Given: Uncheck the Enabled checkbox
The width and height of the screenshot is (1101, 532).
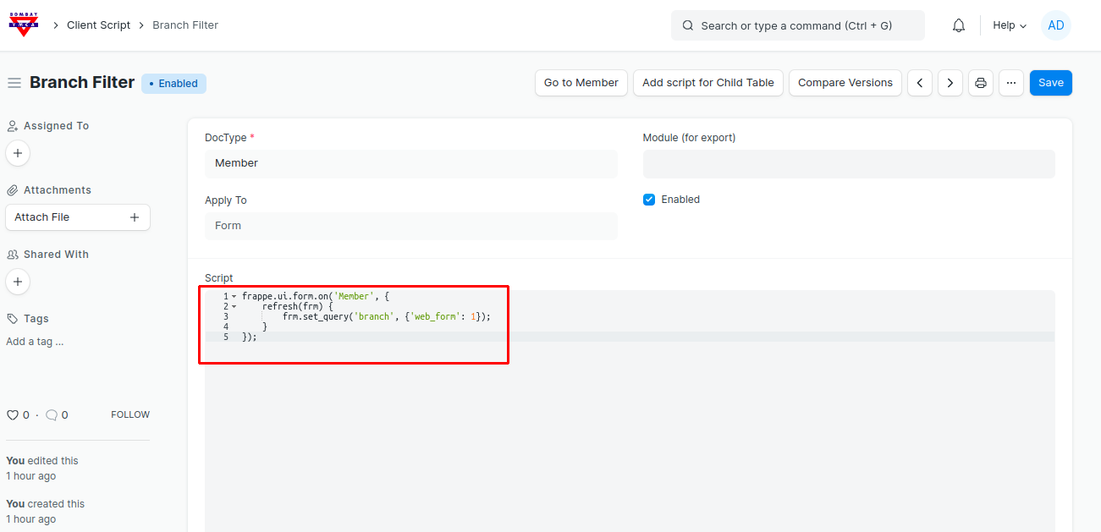Looking at the screenshot, I should [649, 200].
